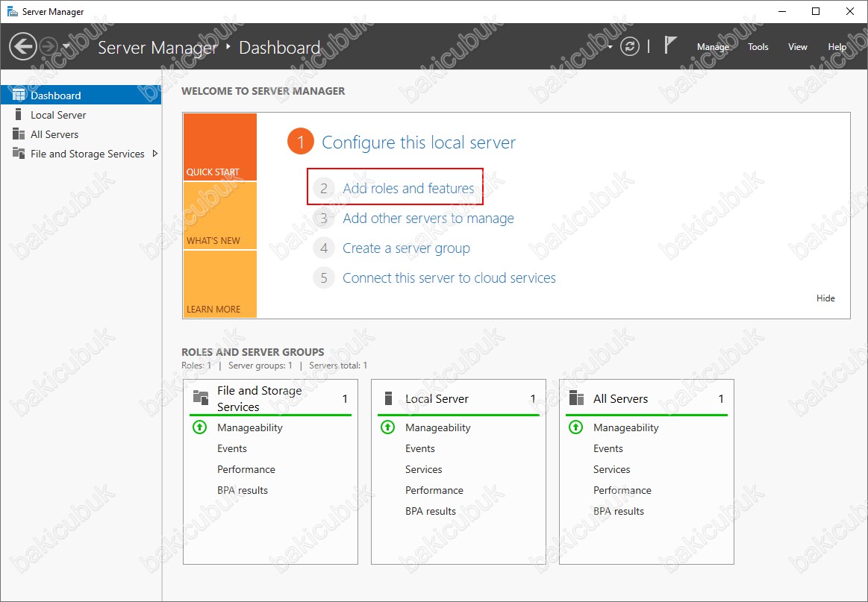868x602 pixels.
Task: Open the notifications flag icon
Action: point(670,46)
